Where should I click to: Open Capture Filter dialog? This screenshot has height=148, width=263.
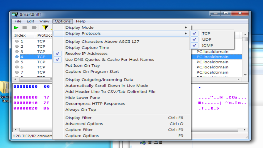coord(122,130)
